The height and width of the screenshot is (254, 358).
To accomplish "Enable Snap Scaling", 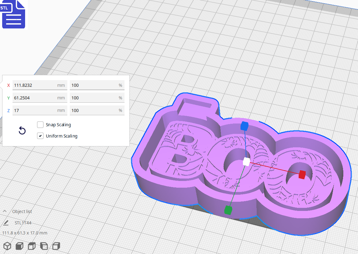I will (40, 124).
